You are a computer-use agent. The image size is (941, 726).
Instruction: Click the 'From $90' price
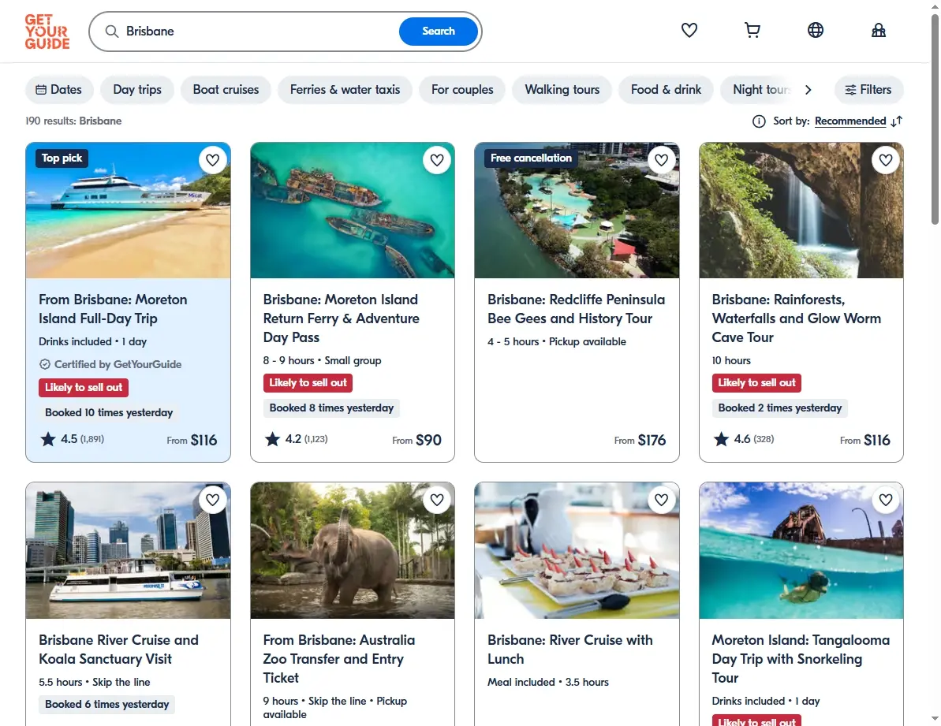click(x=416, y=440)
